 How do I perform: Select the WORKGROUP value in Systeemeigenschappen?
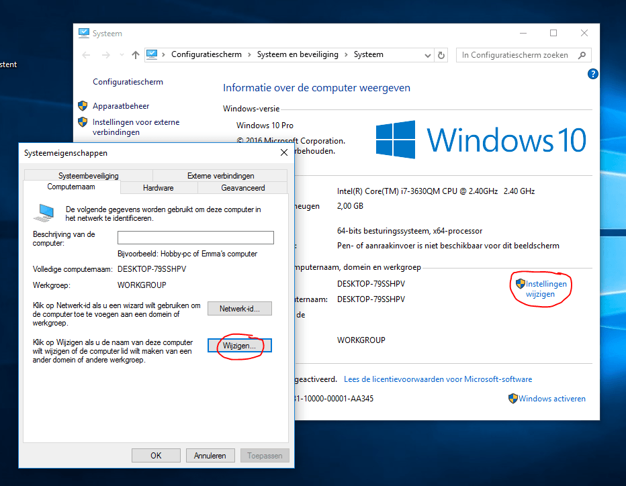(x=142, y=285)
